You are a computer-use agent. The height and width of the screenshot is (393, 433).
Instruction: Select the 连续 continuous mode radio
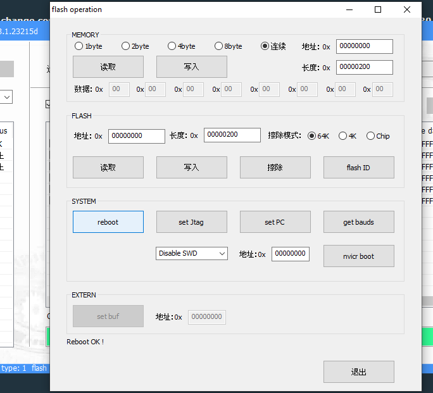click(273, 46)
